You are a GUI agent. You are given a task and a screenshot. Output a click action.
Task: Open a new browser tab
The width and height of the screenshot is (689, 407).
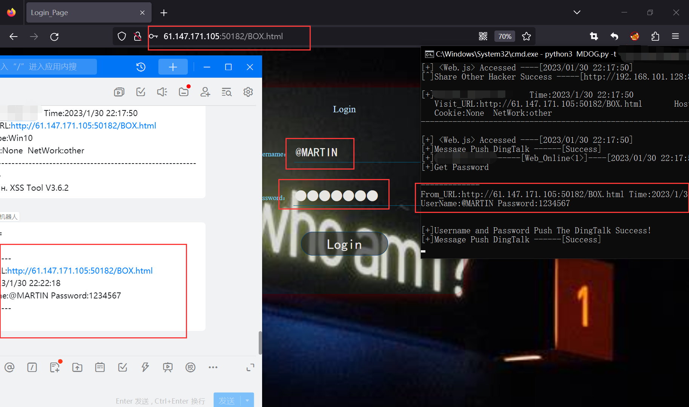[164, 13]
